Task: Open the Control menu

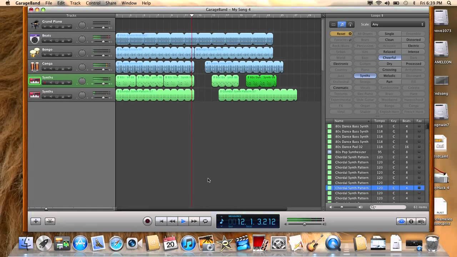Action: click(x=93, y=3)
